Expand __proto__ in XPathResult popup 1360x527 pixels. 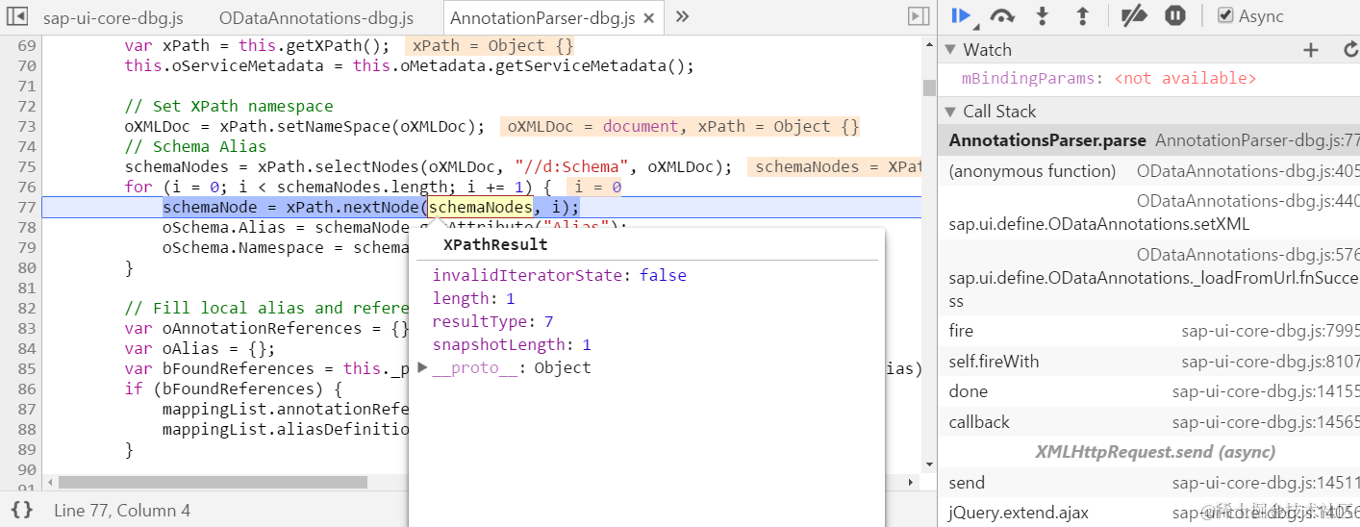tap(423, 367)
